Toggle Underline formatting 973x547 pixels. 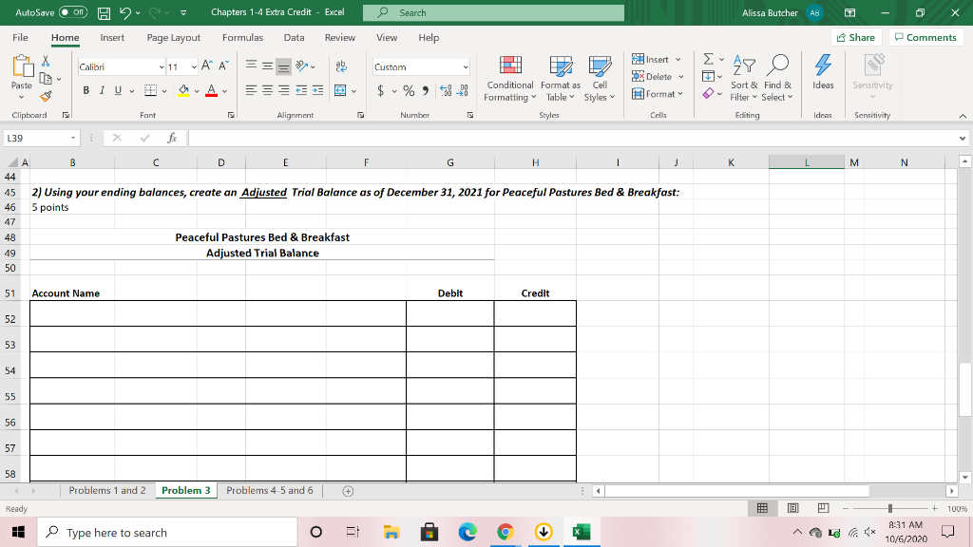click(x=118, y=90)
